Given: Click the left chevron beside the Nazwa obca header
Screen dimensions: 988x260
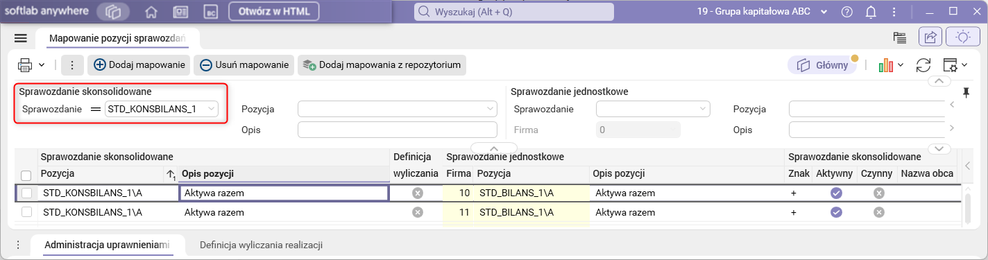Looking at the screenshot, I should 968,166.
